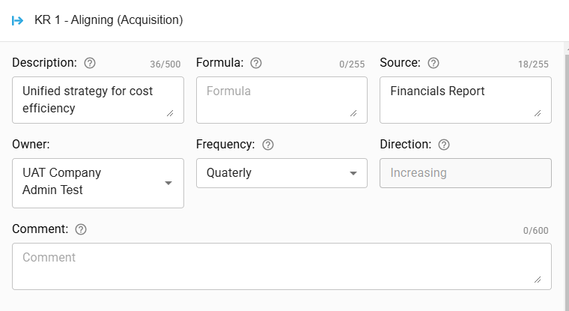
Task: Open Direction help question-mark icon
Action: coord(444,145)
